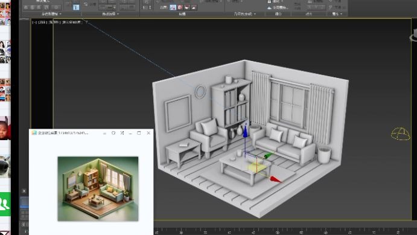This screenshot has height=235, width=417.
Task: Click the image viewer window title text
Action: [63, 133]
